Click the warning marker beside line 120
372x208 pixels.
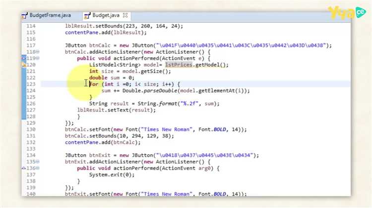click(x=24, y=65)
